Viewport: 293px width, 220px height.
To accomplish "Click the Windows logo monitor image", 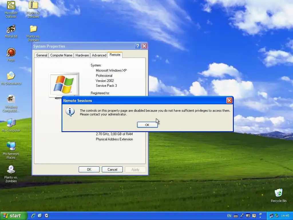I will coord(64,85).
